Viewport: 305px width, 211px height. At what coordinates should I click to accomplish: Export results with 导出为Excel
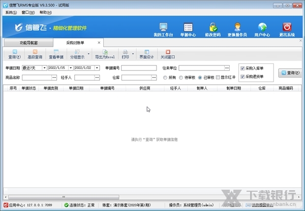pos(105,54)
